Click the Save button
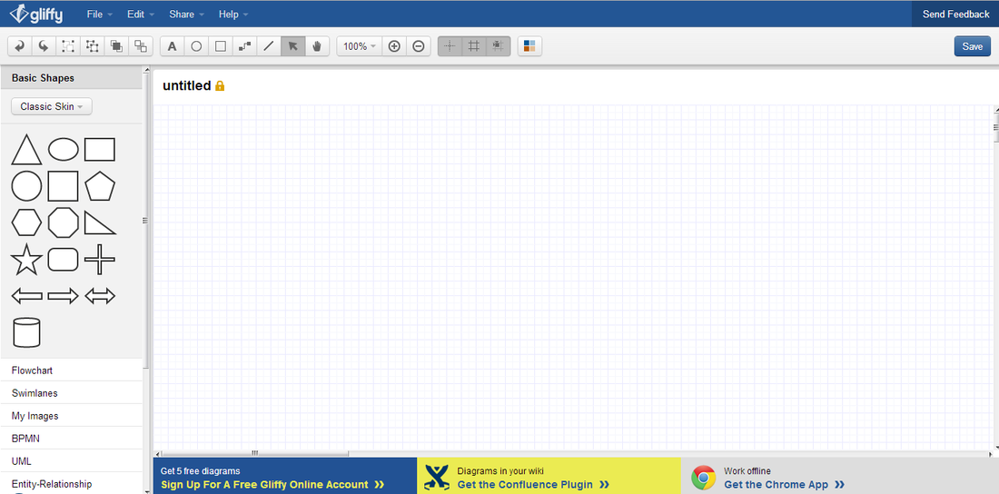Screen dimensions: 999x494 (973, 46)
